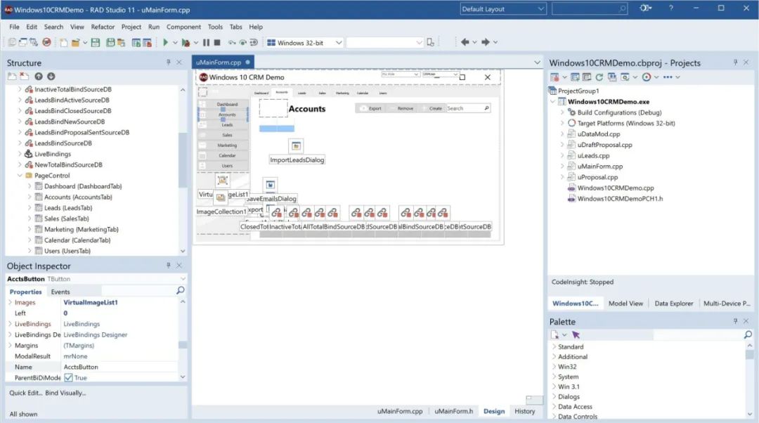Viewport: 759px width, 423px height.
Task: Click the green Run button in the toolbar
Action: 165,43
